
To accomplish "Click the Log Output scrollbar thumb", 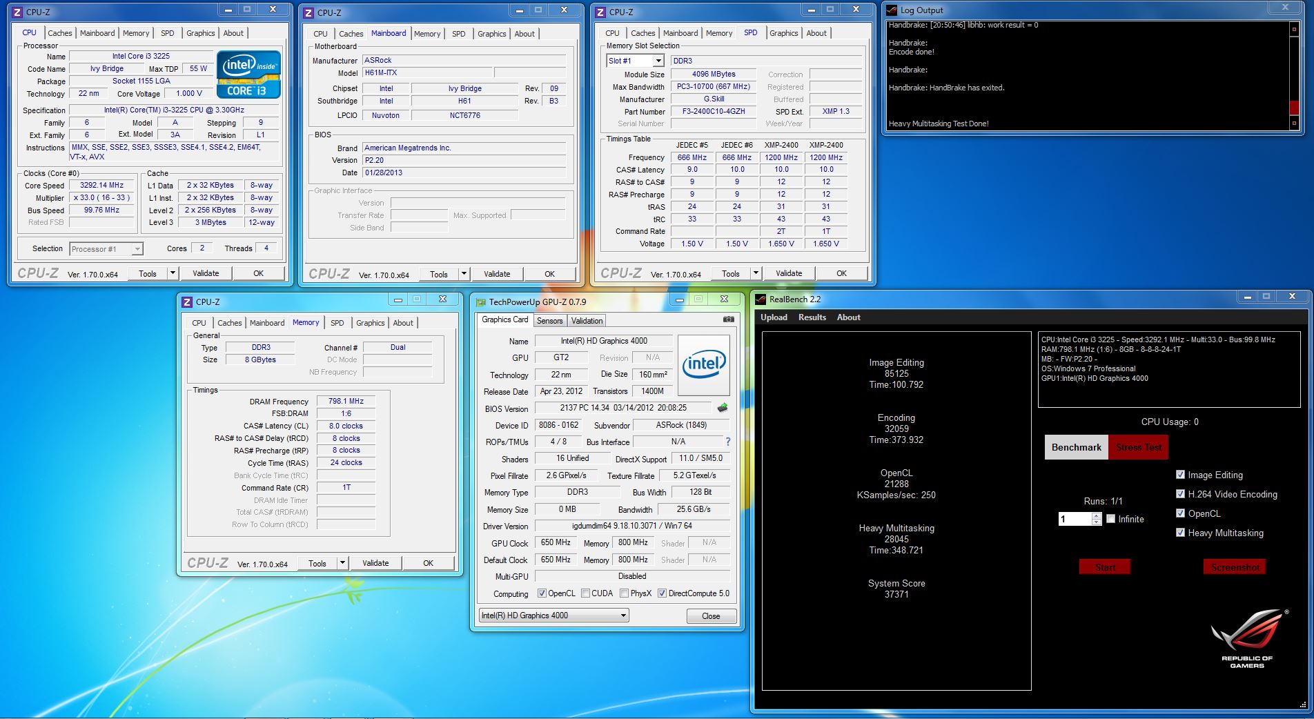I will tap(1294, 108).
